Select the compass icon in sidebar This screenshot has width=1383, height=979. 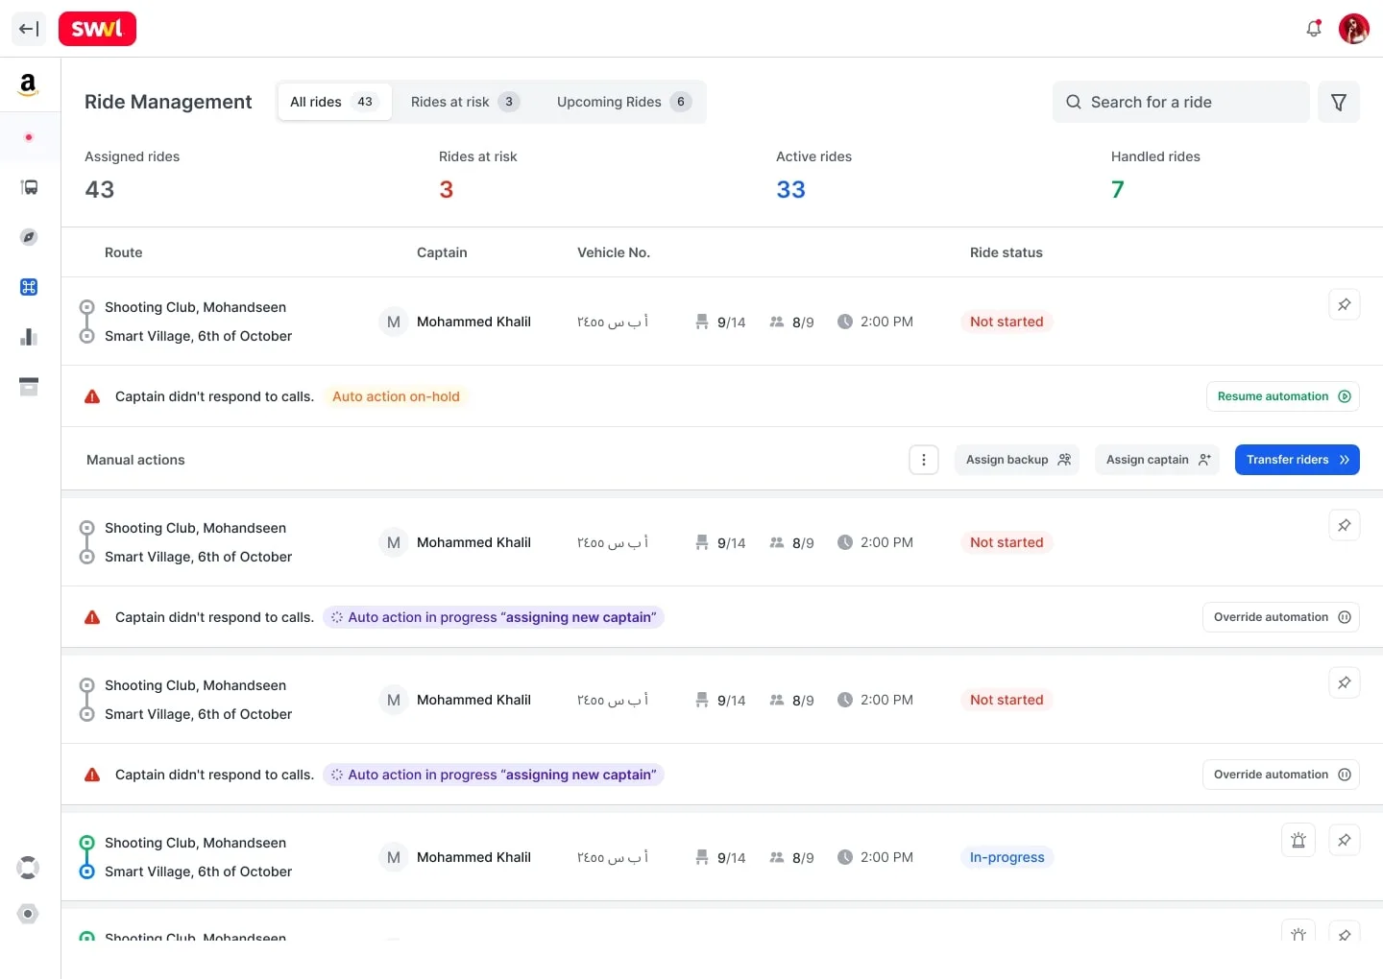pos(29,237)
